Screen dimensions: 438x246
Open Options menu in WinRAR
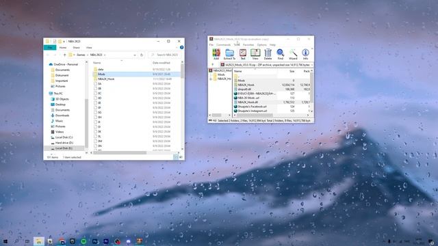click(261, 44)
